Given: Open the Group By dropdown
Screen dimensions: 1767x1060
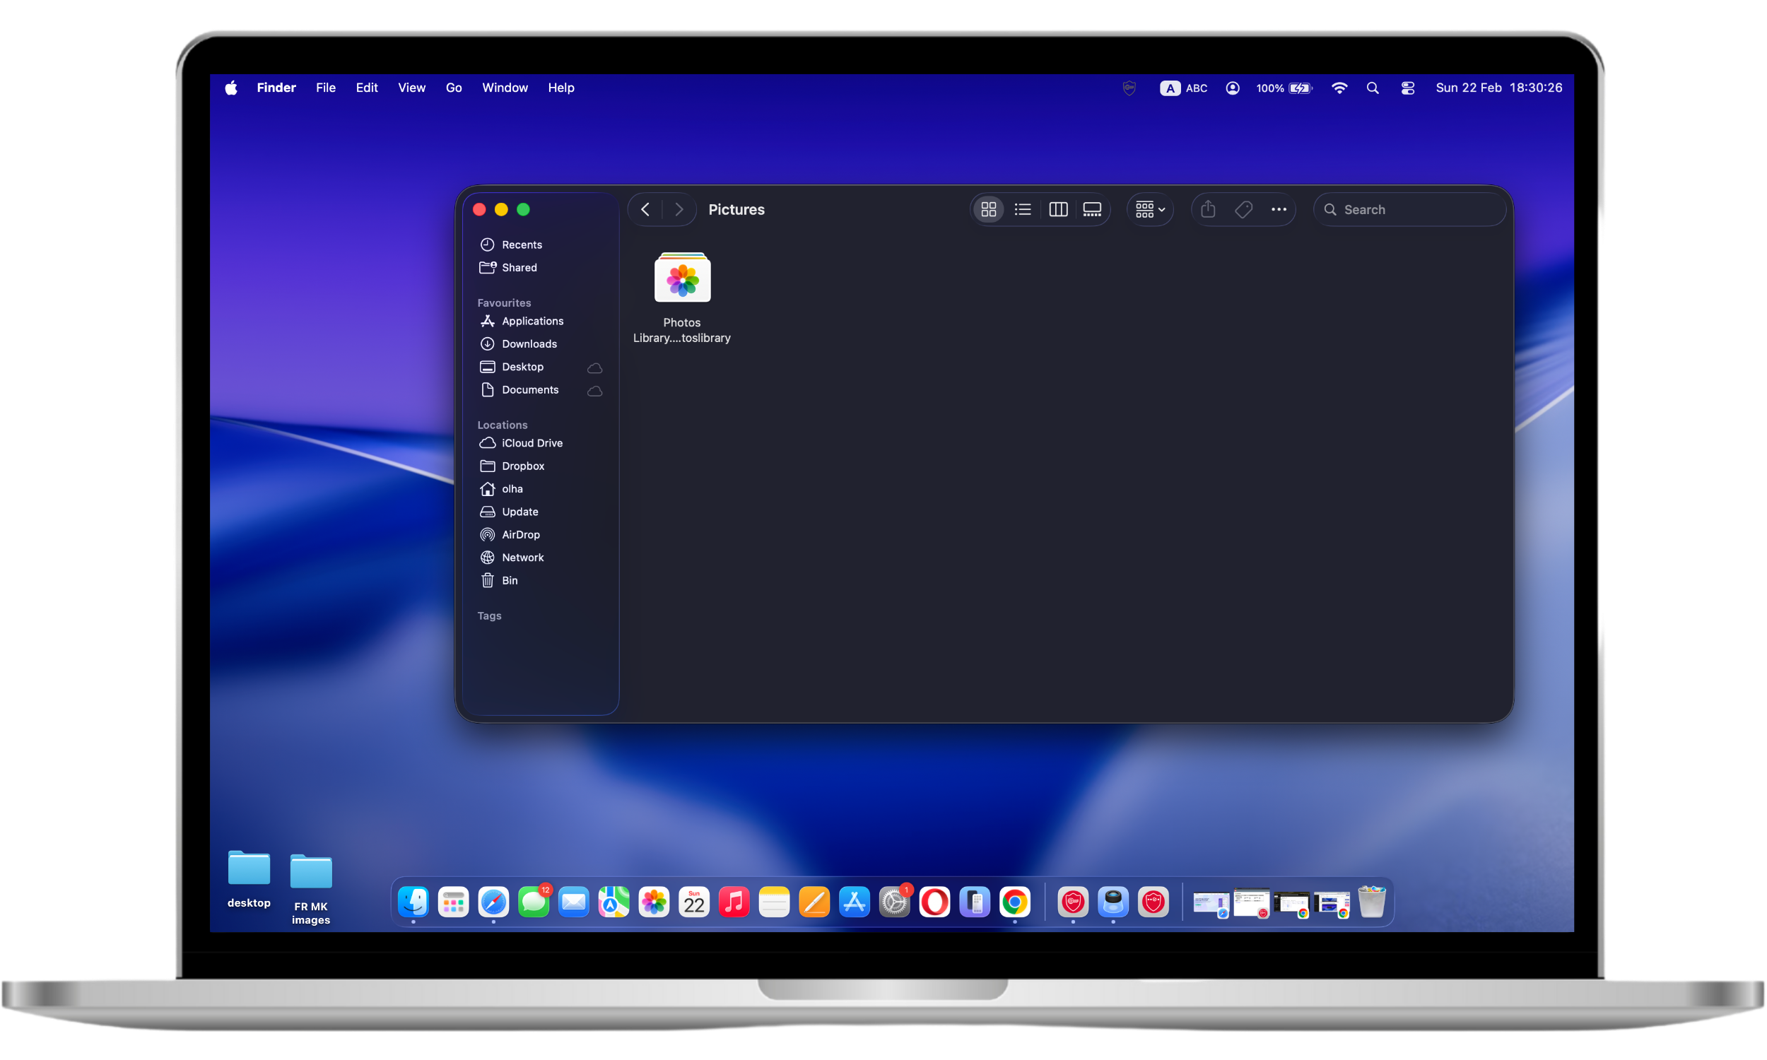Looking at the screenshot, I should pyautogui.click(x=1150, y=209).
